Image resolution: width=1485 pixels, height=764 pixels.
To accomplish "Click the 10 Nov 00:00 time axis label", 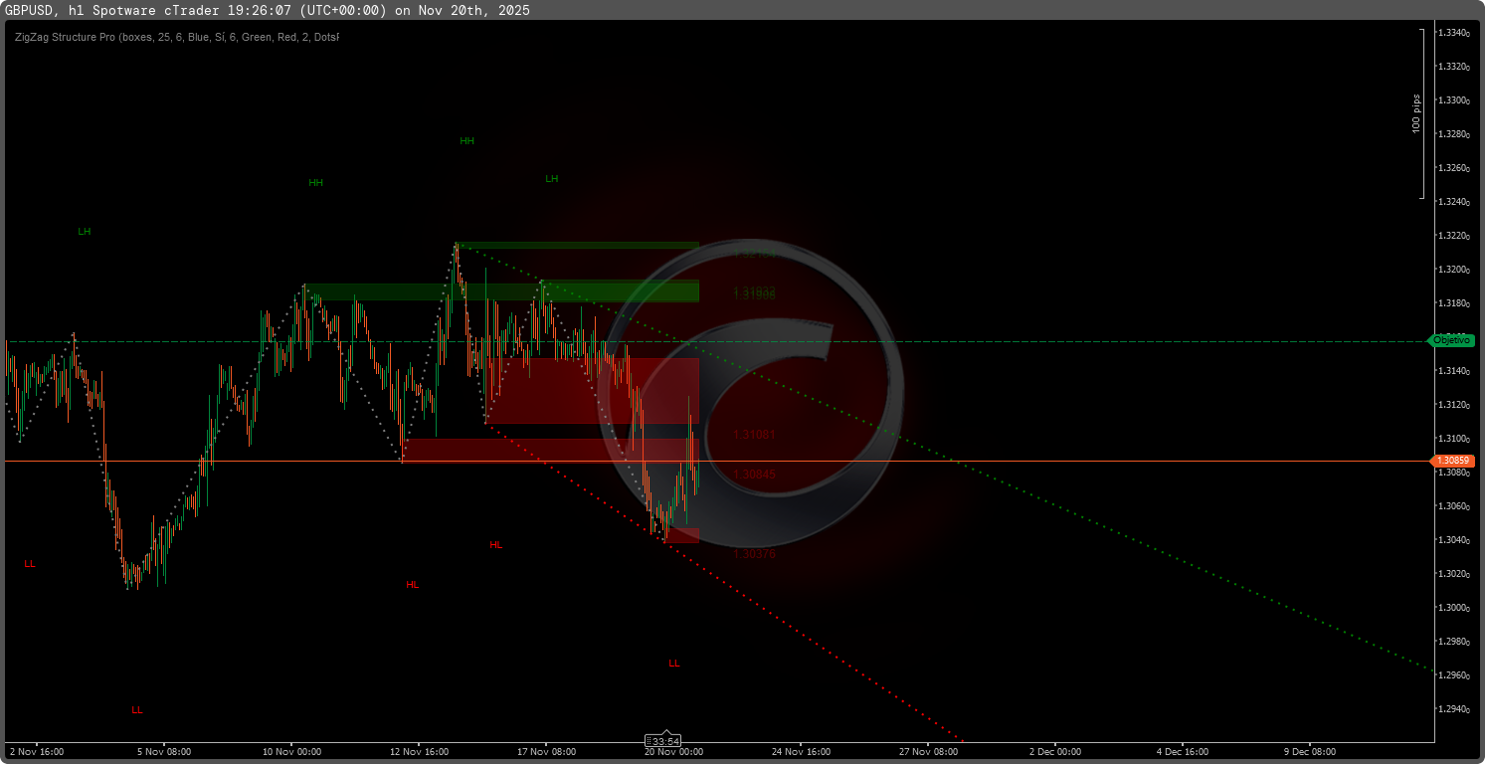I will click(291, 752).
